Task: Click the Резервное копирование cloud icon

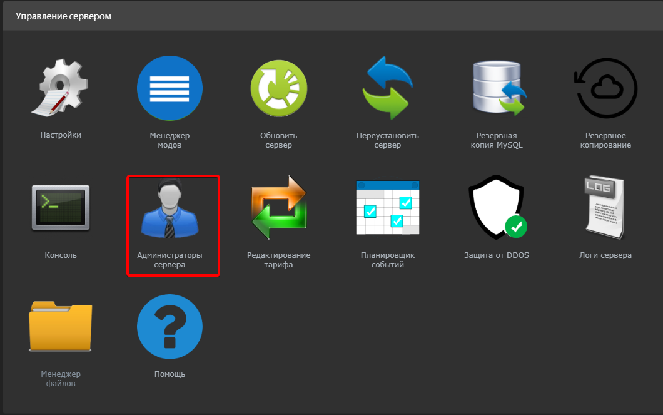Action: tap(605, 88)
